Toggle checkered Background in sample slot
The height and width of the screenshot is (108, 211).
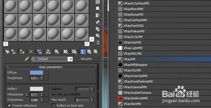[x=98, y=2]
